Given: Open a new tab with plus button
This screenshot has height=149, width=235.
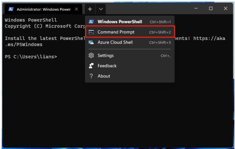Looking at the screenshot, I should pyautogui.click(x=90, y=9).
